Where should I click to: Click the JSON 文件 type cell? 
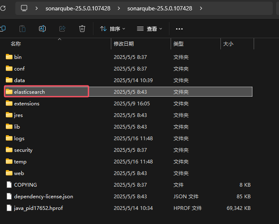(186, 197)
